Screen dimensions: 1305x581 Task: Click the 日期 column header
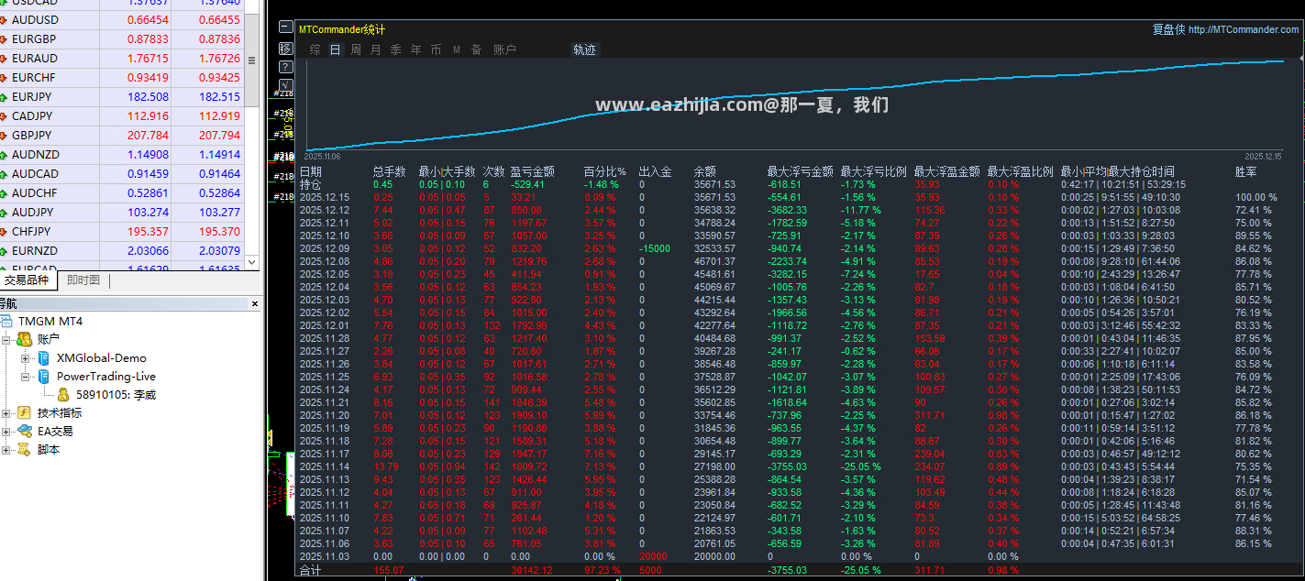coord(311,171)
